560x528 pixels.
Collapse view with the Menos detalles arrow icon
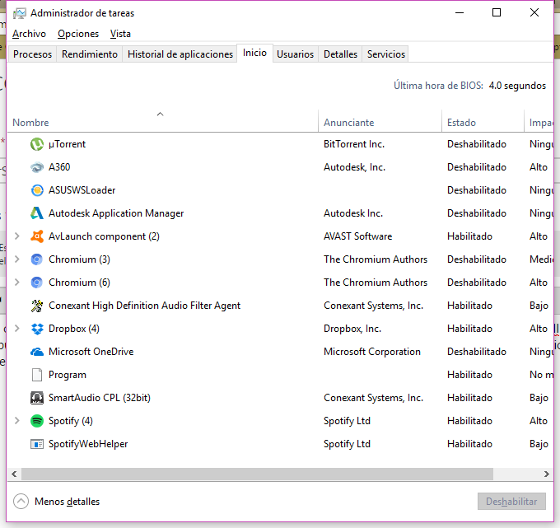click(x=21, y=501)
